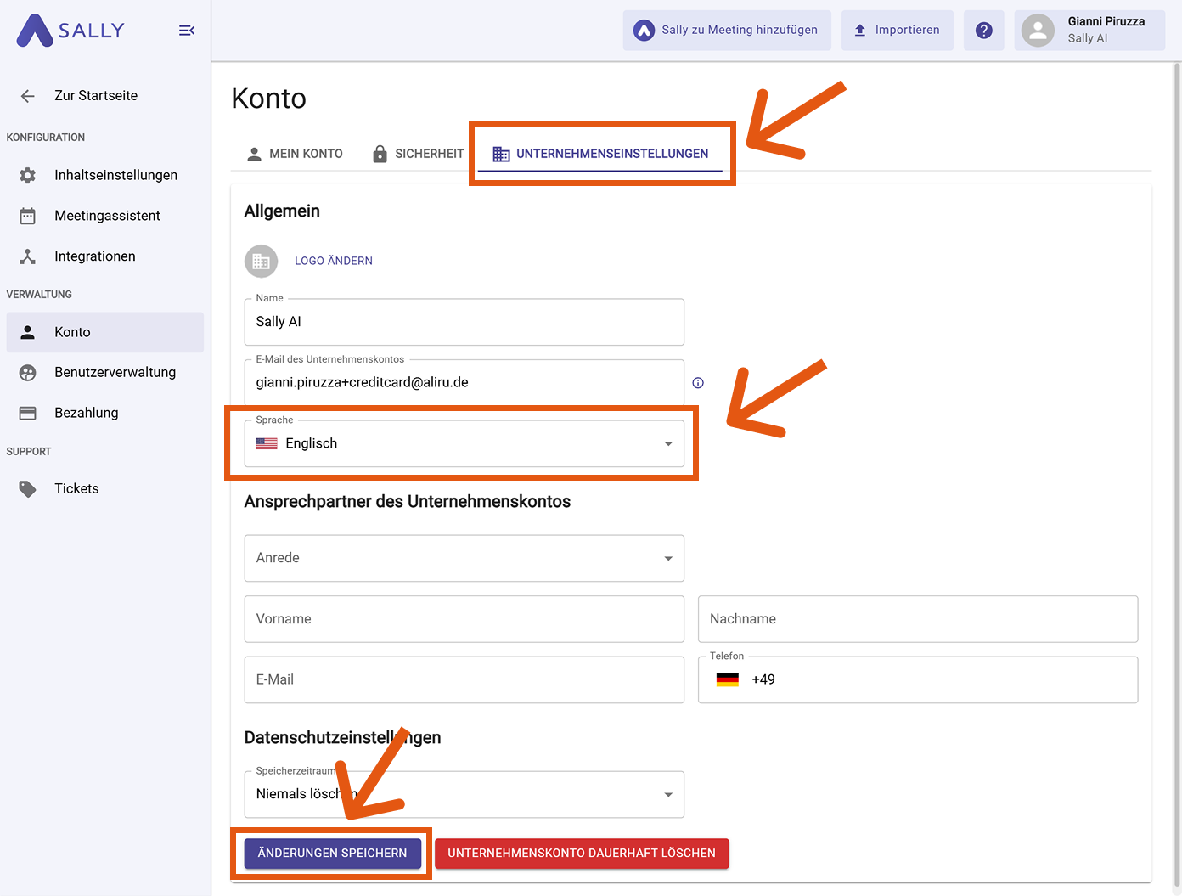Click the Importieren button

point(898,31)
